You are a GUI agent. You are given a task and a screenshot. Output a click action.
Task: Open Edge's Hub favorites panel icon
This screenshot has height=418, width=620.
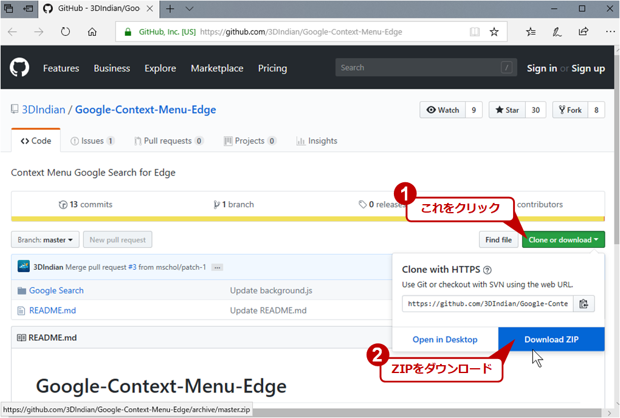[x=530, y=31]
